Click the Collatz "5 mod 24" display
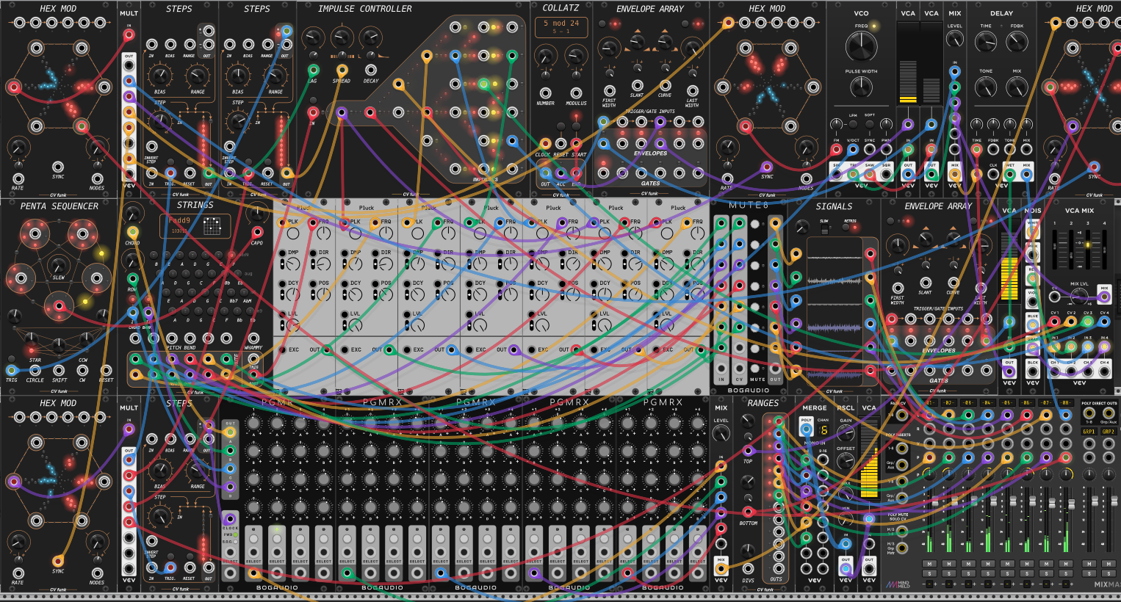This screenshot has width=1121, height=602. pyautogui.click(x=561, y=27)
